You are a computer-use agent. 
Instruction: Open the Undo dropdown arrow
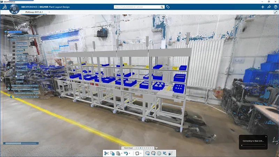[130, 154]
